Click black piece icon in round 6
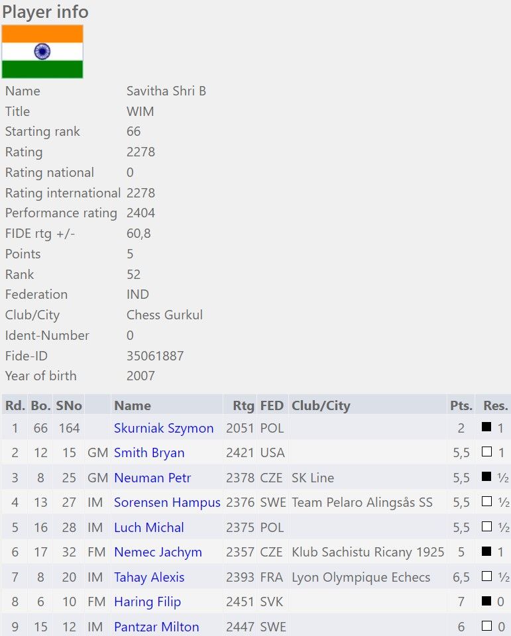 [486, 551]
